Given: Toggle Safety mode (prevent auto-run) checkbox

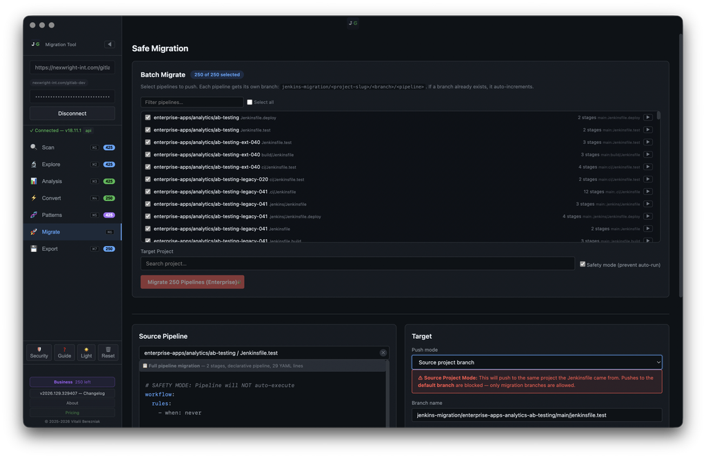Looking at the screenshot, I should [583, 264].
